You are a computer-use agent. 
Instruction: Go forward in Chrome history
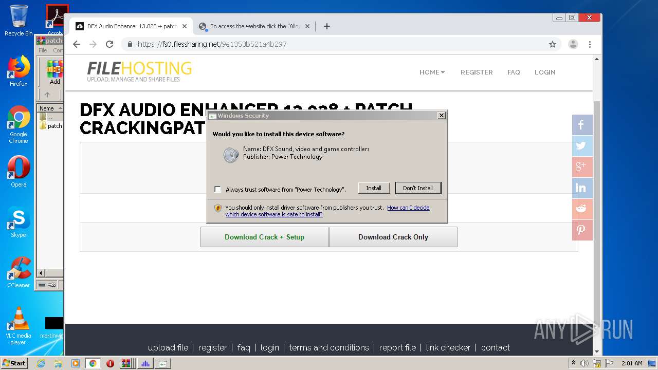[x=93, y=44]
